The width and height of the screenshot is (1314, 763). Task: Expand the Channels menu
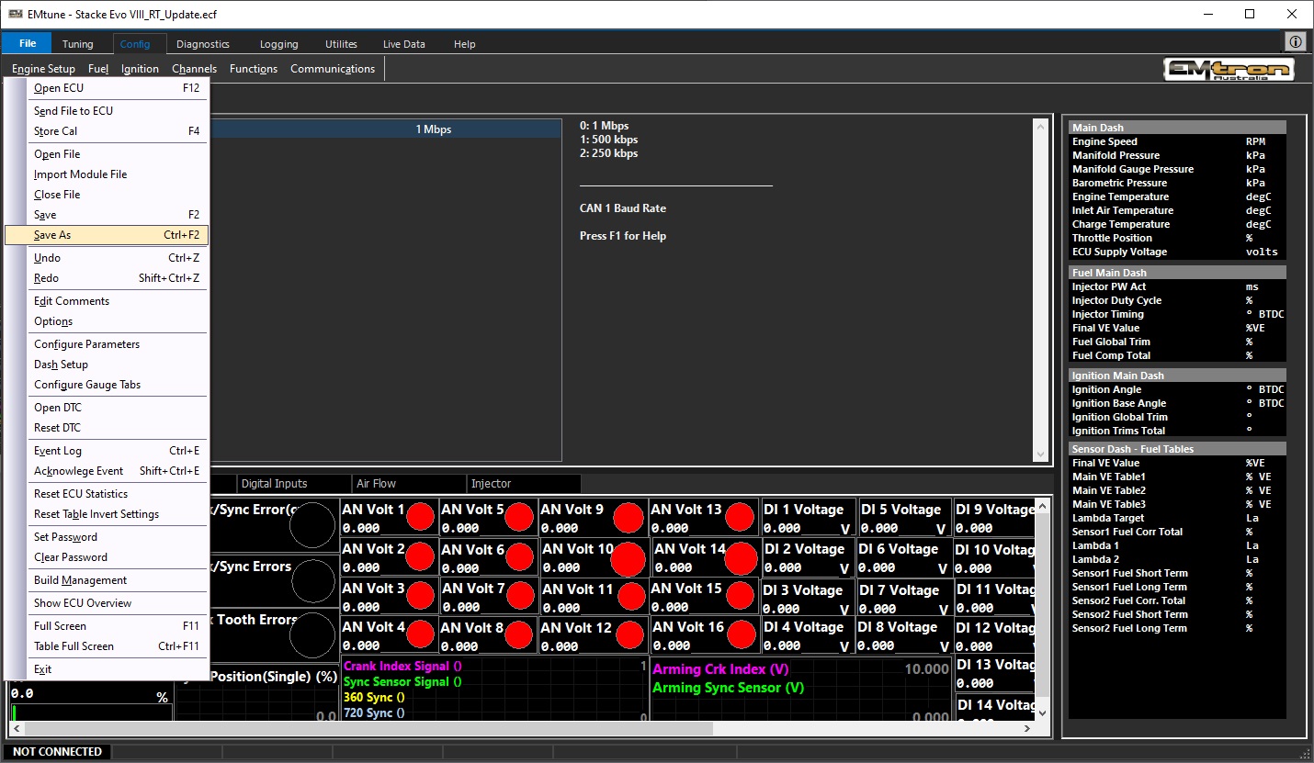pyautogui.click(x=194, y=69)
